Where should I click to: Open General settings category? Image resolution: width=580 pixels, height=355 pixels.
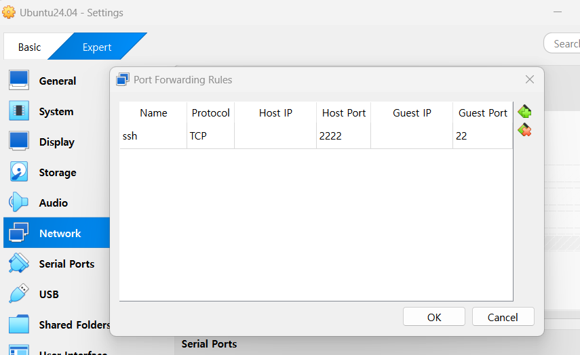(x=56, y=81)
